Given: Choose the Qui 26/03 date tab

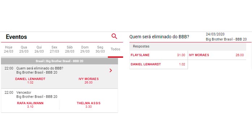Looking at the screenshot, I should click(x=39, y=49).
